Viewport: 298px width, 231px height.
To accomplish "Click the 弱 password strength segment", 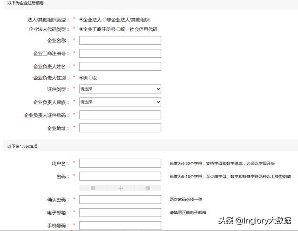I will pyautogui.click(x=93, y=188).
